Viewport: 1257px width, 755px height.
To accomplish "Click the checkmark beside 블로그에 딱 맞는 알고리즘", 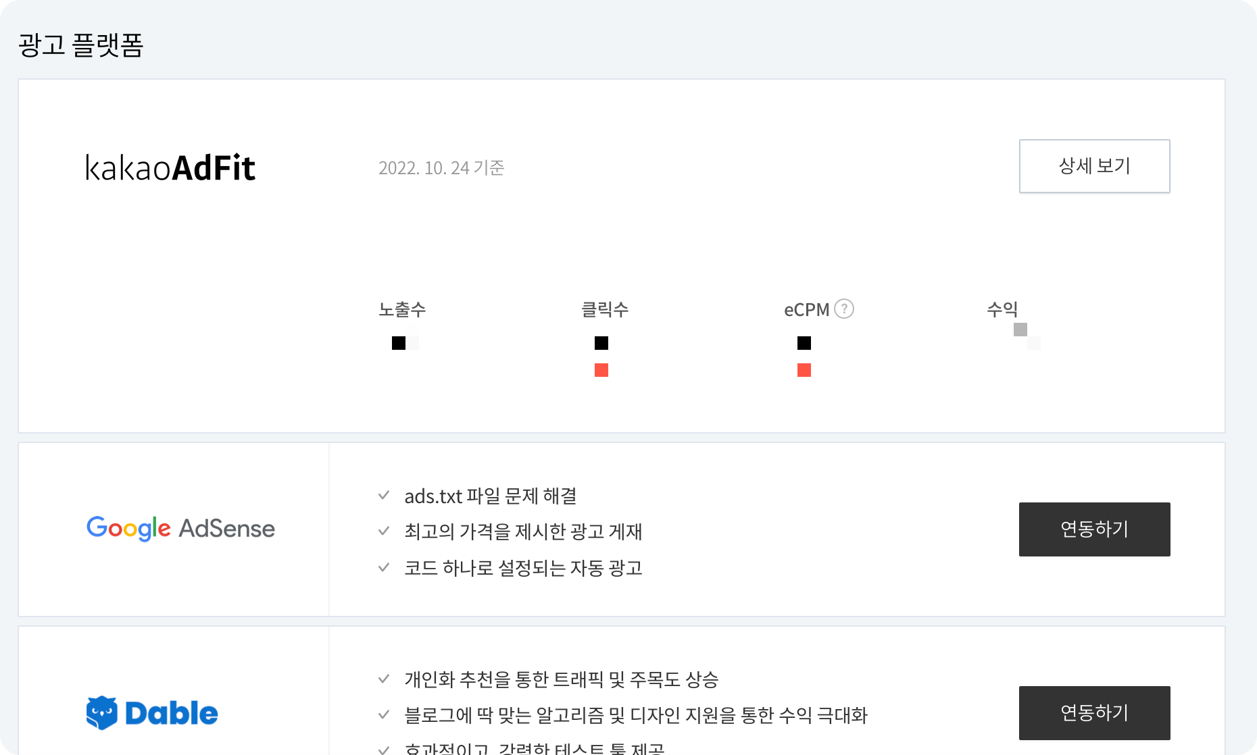I will click(x=384, y=714).
